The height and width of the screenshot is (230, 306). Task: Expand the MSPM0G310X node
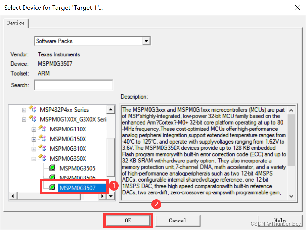34,149
